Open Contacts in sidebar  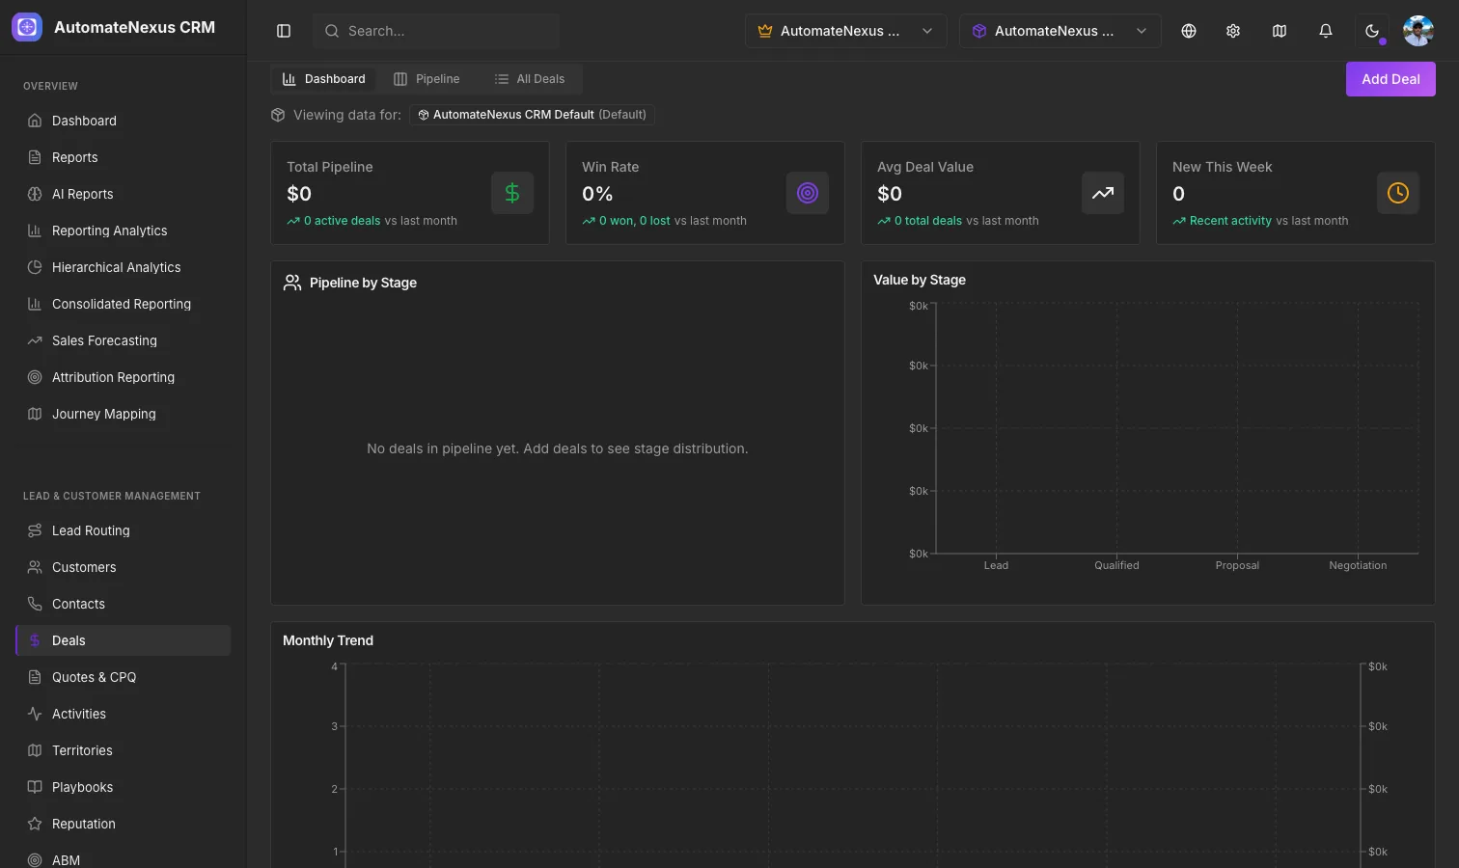[124, 604]
